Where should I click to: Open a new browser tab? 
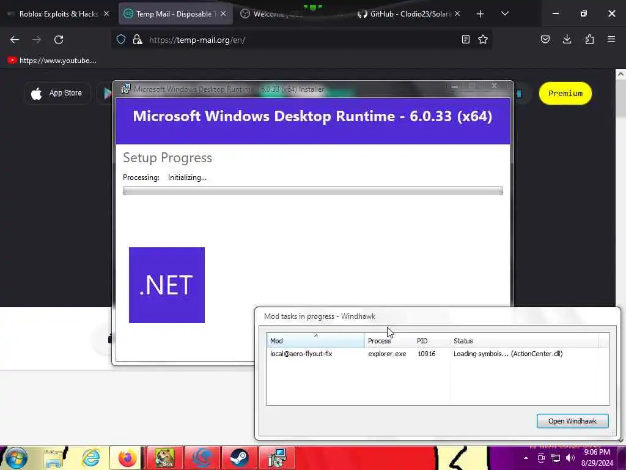481,14
